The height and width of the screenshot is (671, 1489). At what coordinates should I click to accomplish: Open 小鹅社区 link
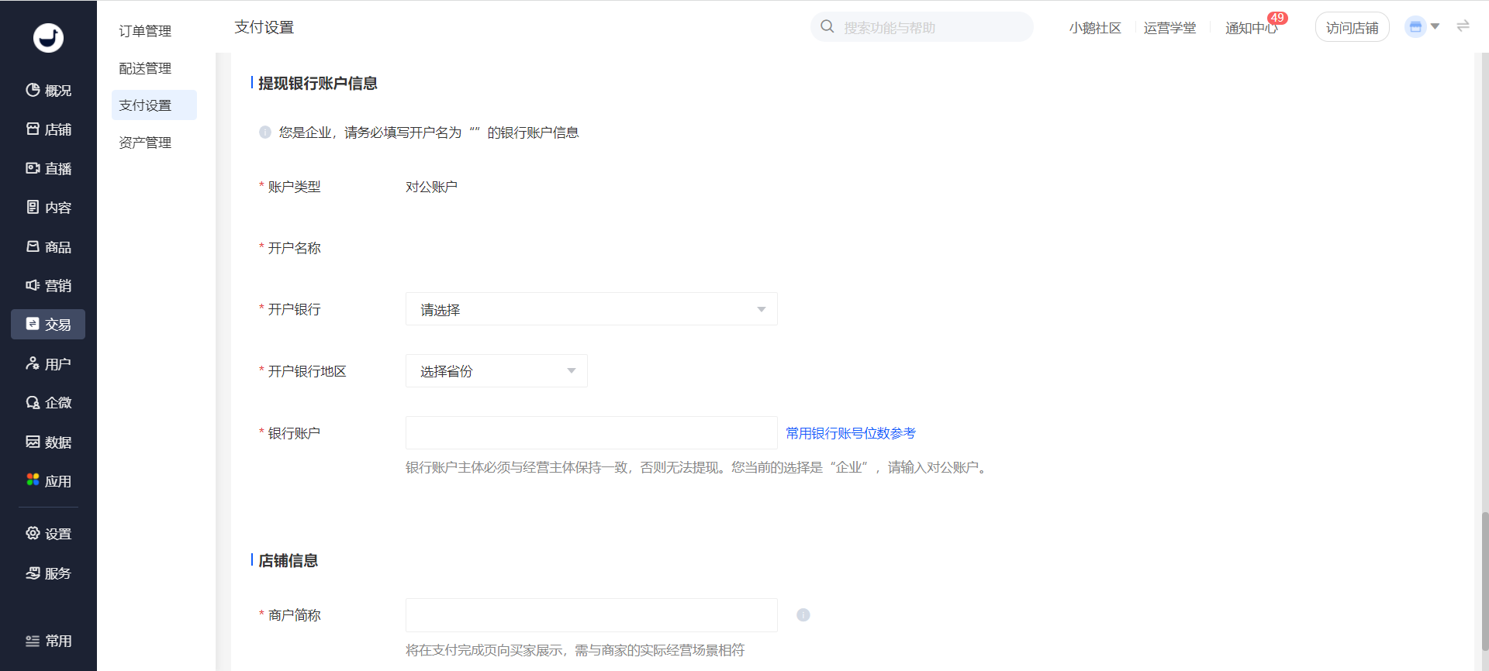pos(1095,28)
